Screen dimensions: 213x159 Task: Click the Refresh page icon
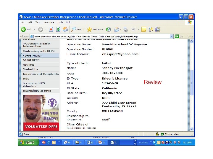[x=58, y=29]
